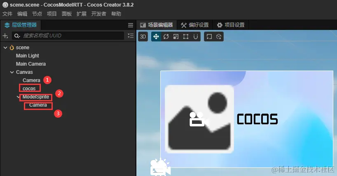Select the Camera node under ModelSprite
Screen dimensions: 337x176
(38, 105)
